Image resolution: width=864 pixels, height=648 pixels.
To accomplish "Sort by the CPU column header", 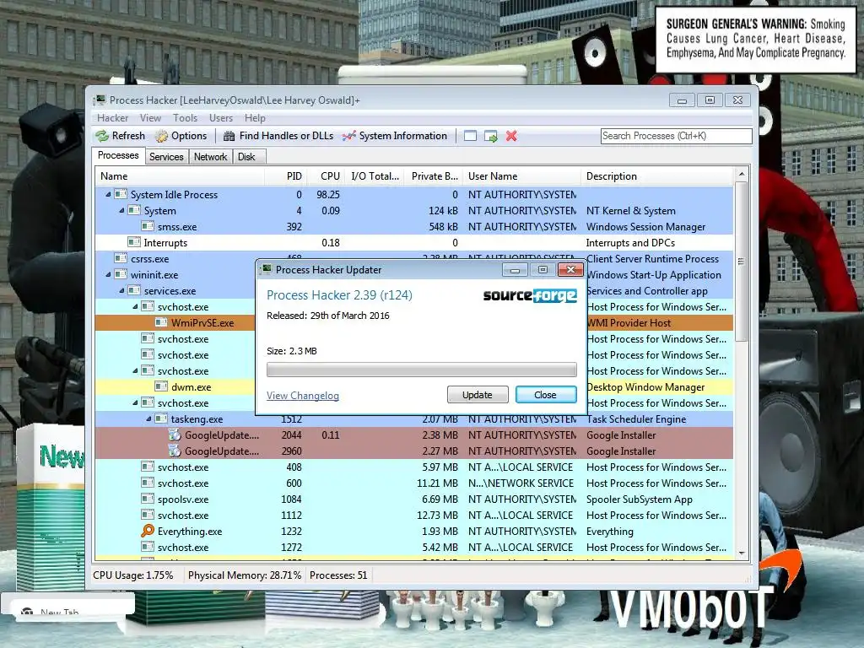I will [x=327, y=176].
